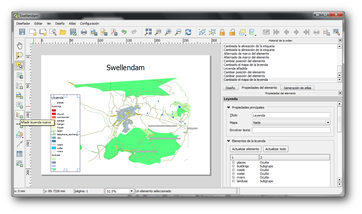Open the Editar menu
Image resolution: width=362 pixels, height=214 pixels.
click(x=38, y=23)
